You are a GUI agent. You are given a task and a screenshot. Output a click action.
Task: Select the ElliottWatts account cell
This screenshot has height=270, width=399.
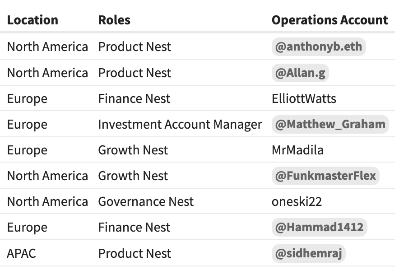304,98
